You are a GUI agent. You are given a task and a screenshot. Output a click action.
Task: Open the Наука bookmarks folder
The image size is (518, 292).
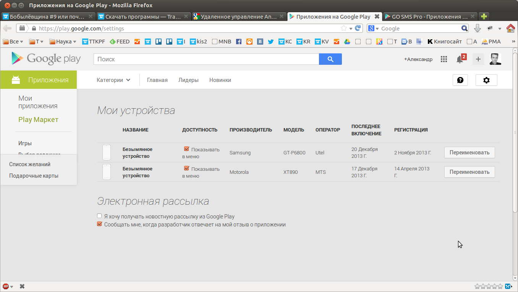[x=63, y=42]
